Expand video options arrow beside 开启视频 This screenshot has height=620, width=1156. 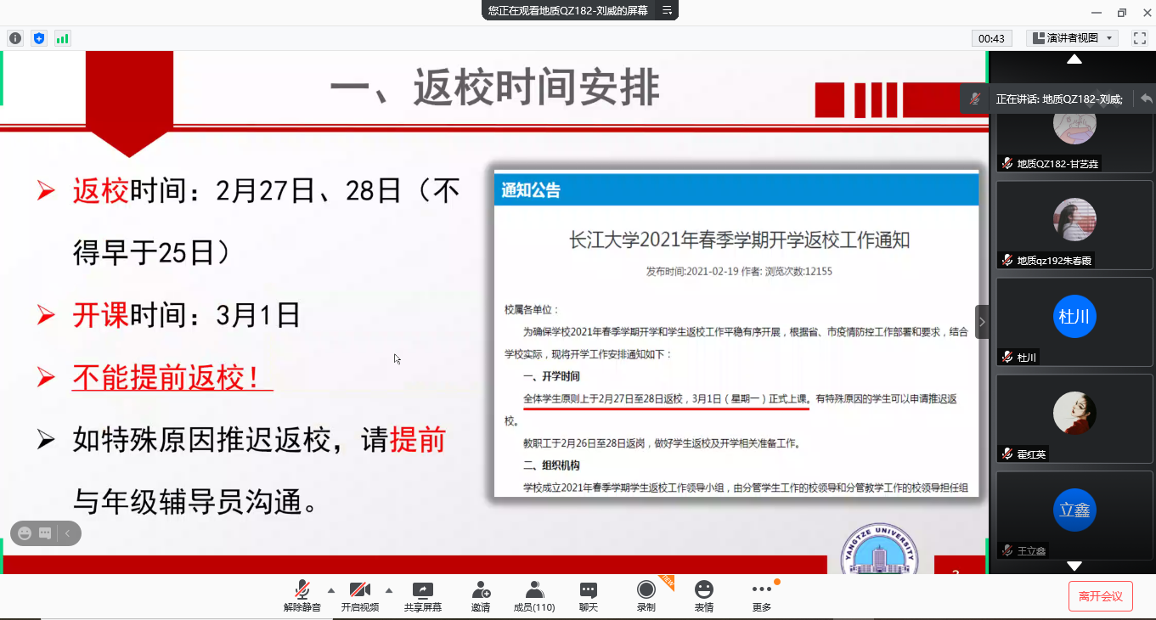pyautogui.click(x=389, y=590)
